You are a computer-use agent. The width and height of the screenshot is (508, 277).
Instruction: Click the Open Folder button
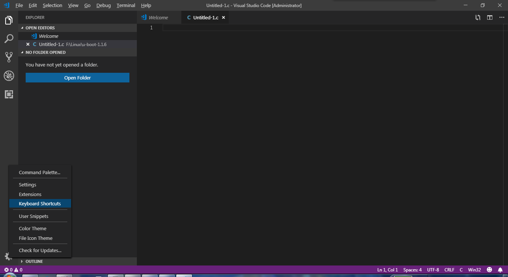77,78
